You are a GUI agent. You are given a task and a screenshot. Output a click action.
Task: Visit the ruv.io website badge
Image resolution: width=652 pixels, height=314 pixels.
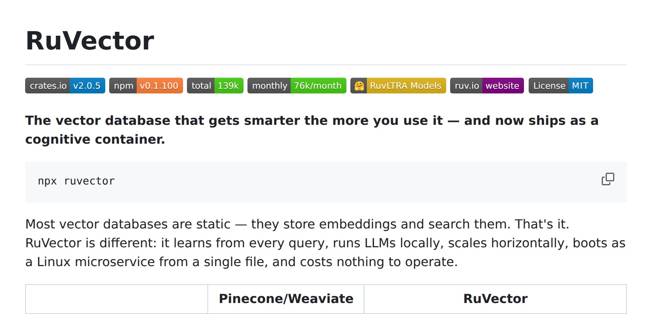[x=487, y=86]
